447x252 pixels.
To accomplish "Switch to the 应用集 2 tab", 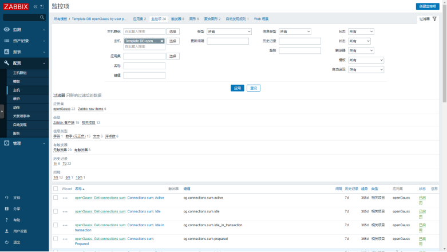I will click(x=140, y=19).
